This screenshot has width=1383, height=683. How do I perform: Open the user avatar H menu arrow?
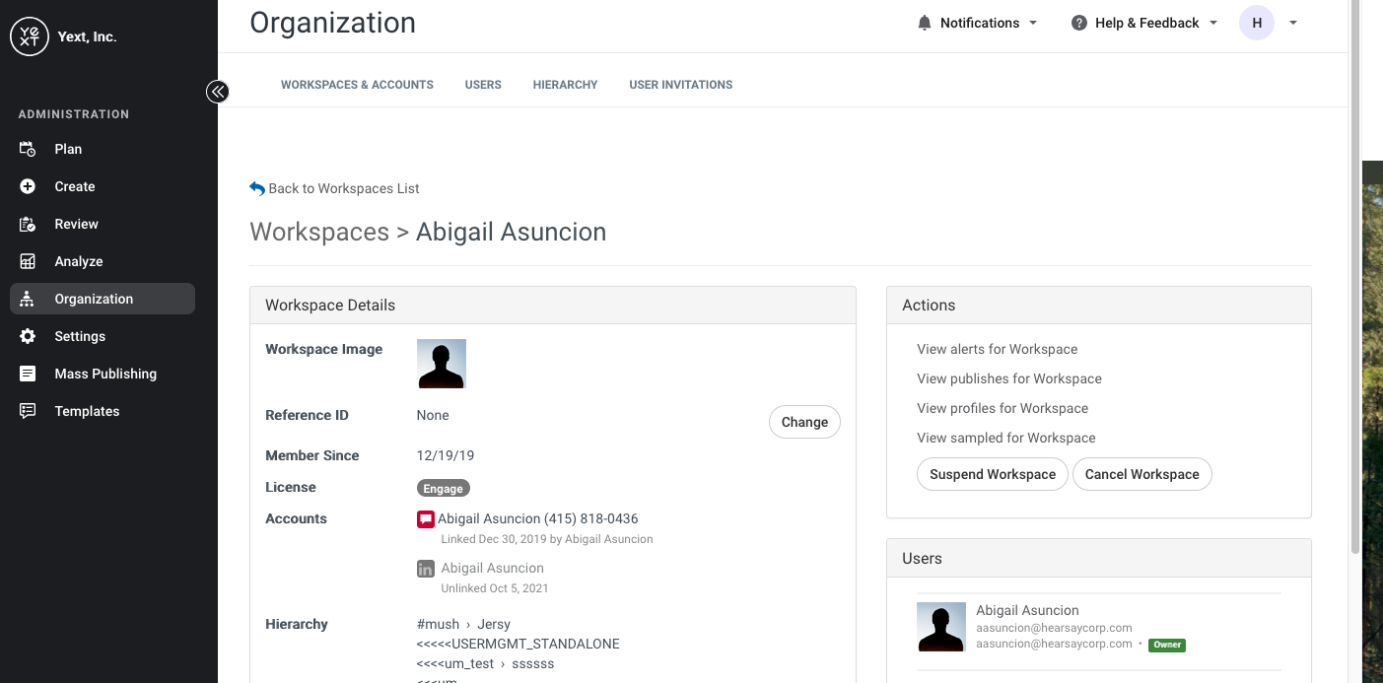point(1293,23)
